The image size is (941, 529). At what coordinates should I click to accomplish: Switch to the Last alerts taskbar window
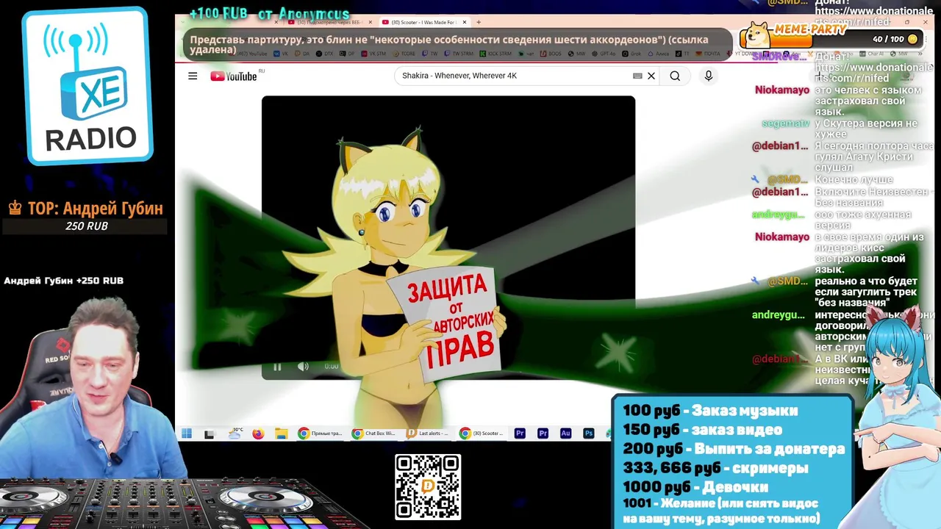[428, 433]
